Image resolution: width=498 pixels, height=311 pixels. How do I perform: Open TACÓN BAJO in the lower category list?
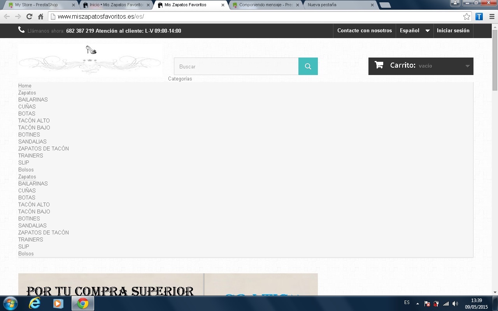coord(34,212)
